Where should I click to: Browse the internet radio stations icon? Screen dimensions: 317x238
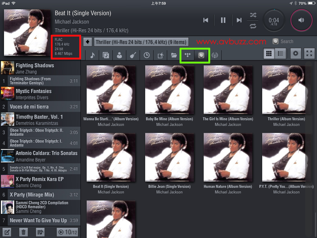215,55
